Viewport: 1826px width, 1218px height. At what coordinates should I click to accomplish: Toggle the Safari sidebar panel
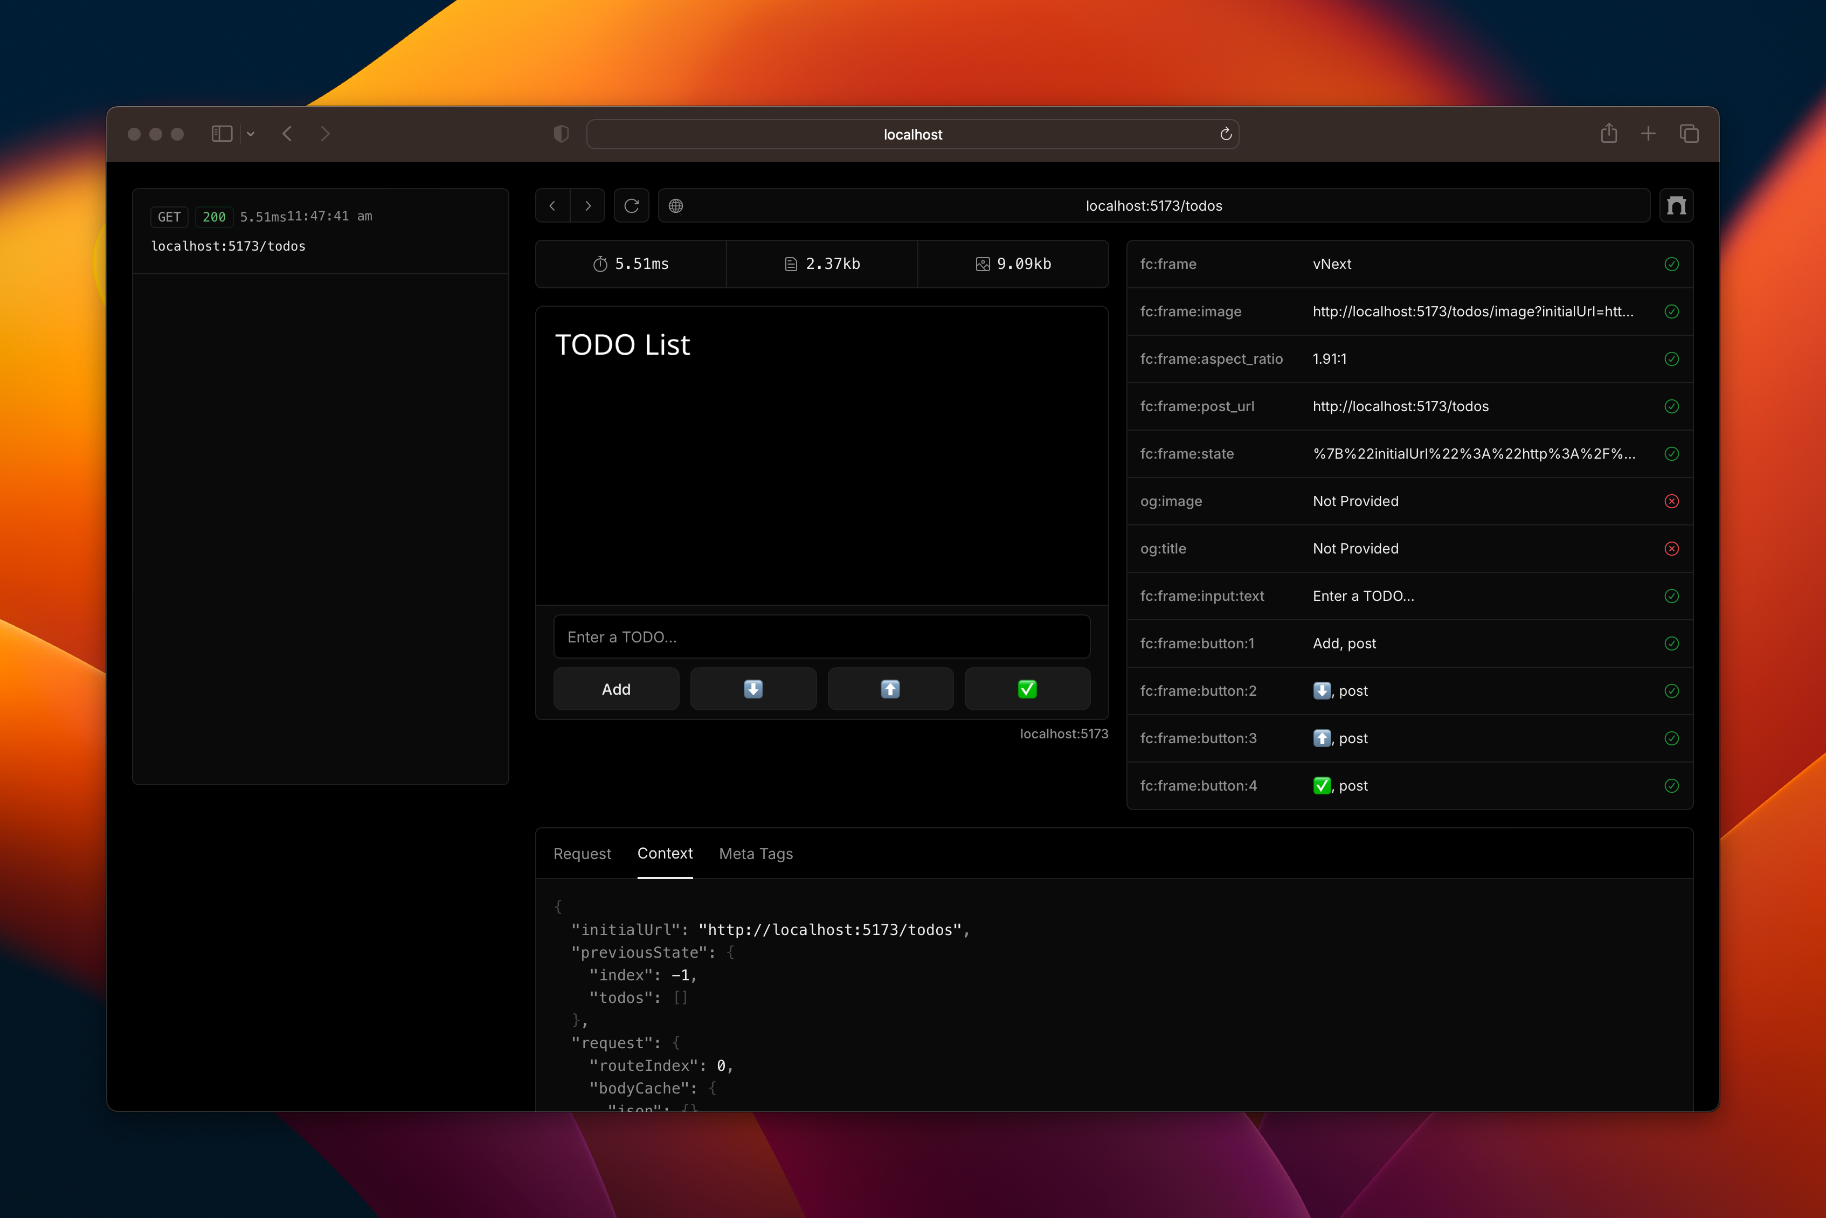[222, 134]
